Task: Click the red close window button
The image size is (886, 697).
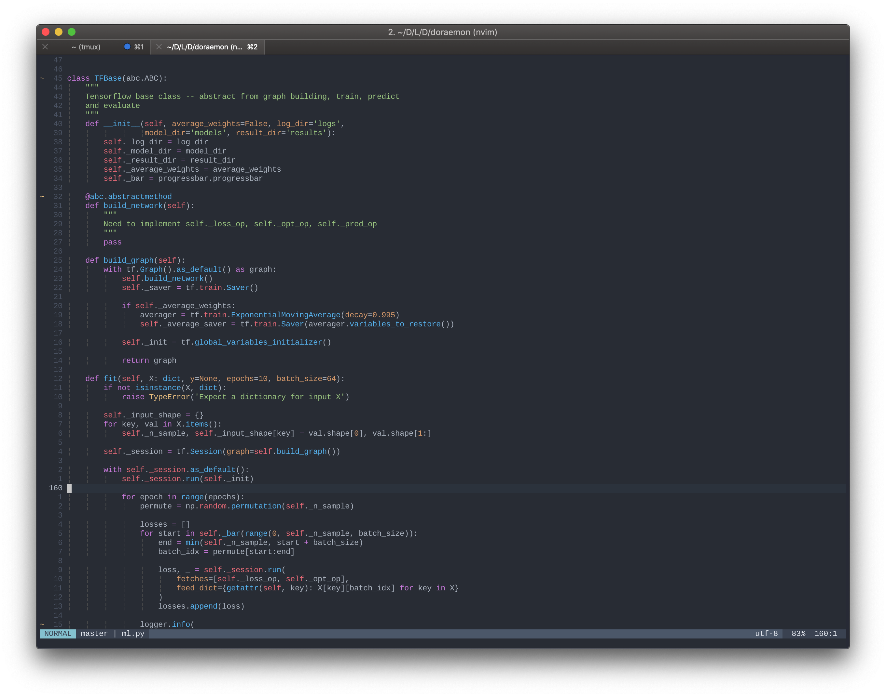Action: pyautogui.click(x=46, y=32)
